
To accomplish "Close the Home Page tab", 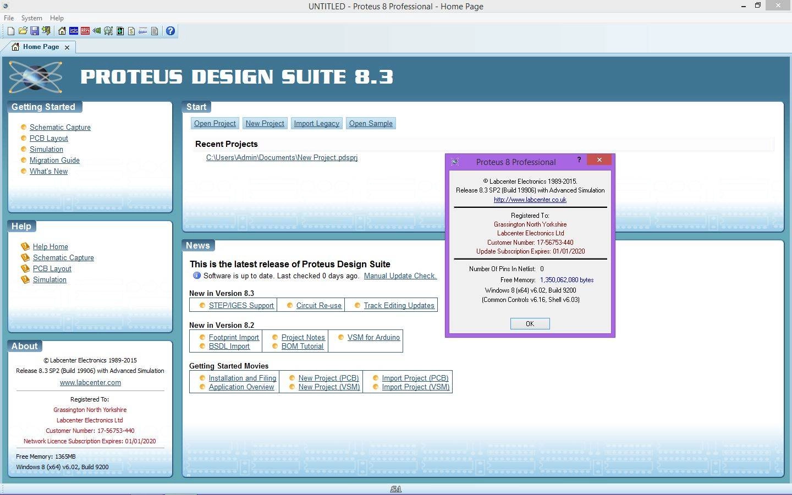I will 67,47.
